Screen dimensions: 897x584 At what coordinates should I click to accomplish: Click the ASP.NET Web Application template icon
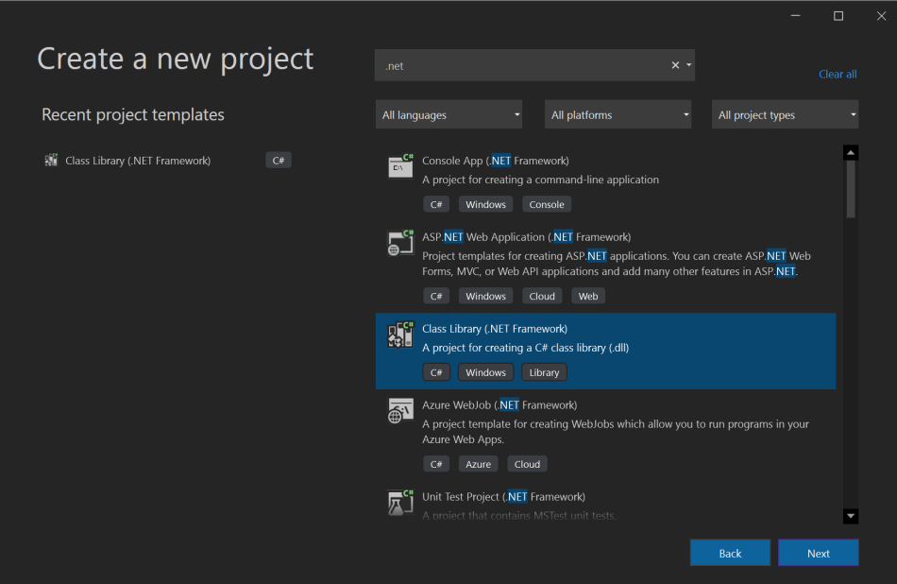click(399, 242)
